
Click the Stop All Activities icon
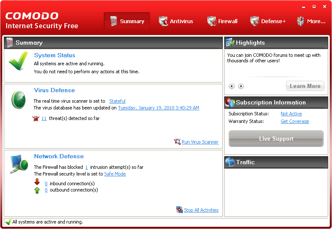(179, 210)
